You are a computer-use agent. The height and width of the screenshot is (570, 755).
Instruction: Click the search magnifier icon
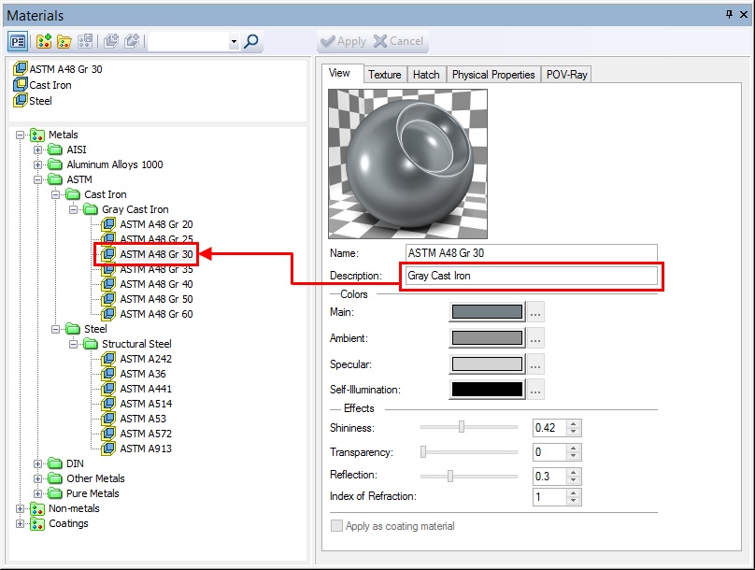click(251, 41)
